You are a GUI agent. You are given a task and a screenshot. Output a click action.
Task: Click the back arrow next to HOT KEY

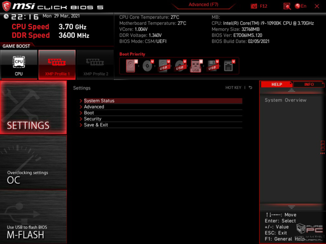click(x=251, y=87)
